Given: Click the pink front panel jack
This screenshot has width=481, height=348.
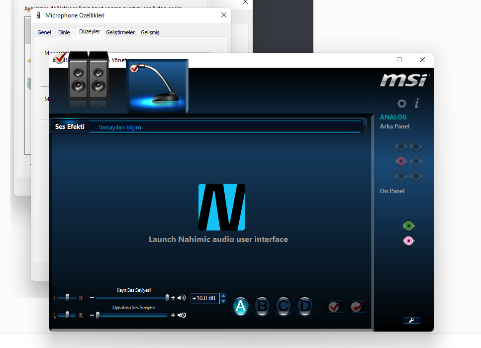Looking at the screenshot, I should click(408, 241).
